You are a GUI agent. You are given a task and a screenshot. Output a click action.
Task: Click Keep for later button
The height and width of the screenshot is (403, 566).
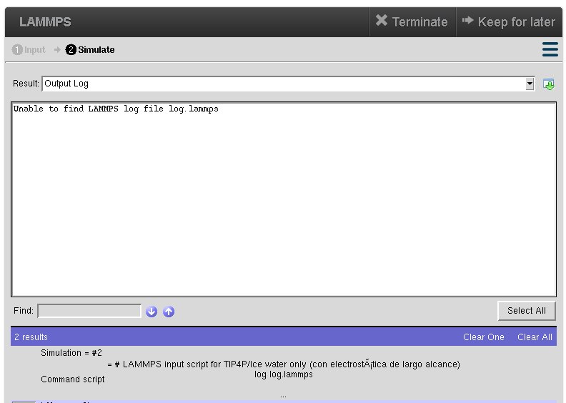pos(509,21)
